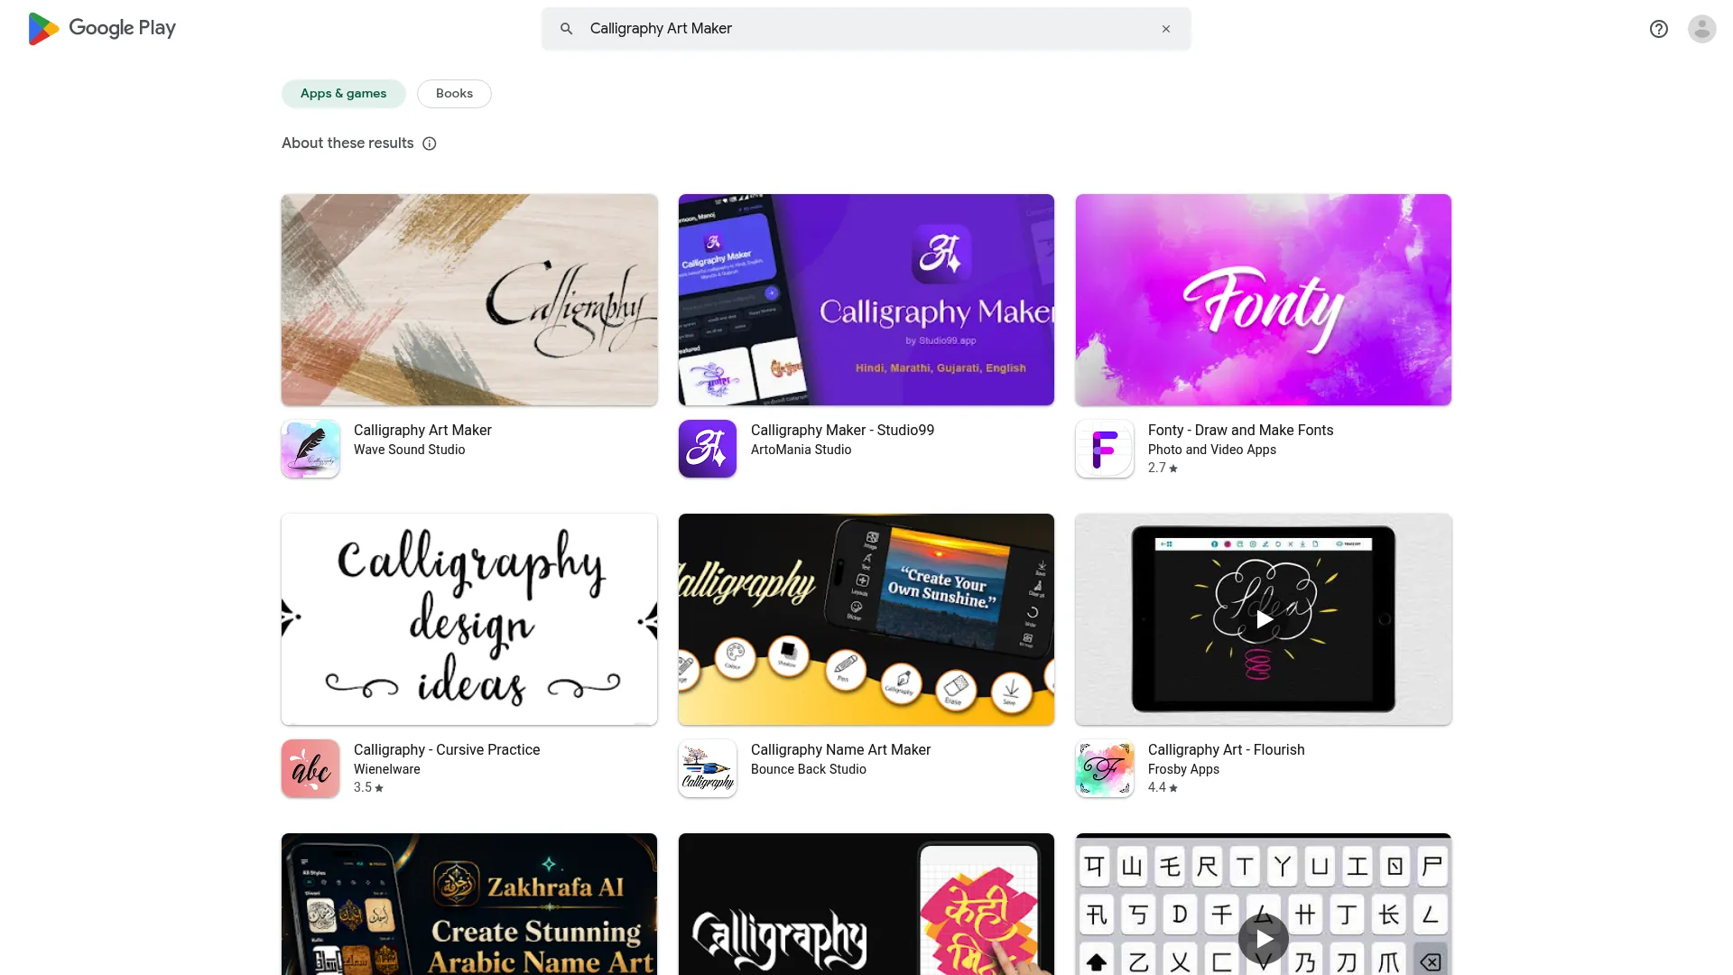Screen dimensions: 1733x975
Task: Open the Calligraphy Art Maker title link
Action: (x=422, y=431)
